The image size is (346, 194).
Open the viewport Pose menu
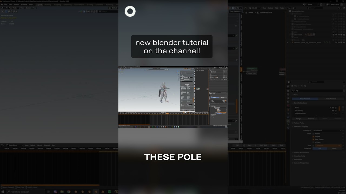click(x=34, y=8)
